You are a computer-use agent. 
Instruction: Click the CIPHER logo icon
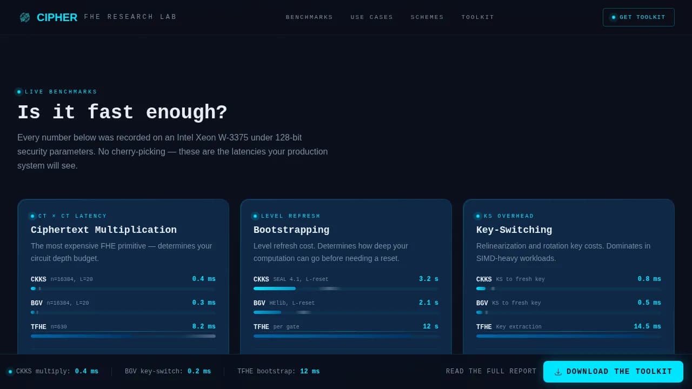pyautogui.click(x=25, y=17)
